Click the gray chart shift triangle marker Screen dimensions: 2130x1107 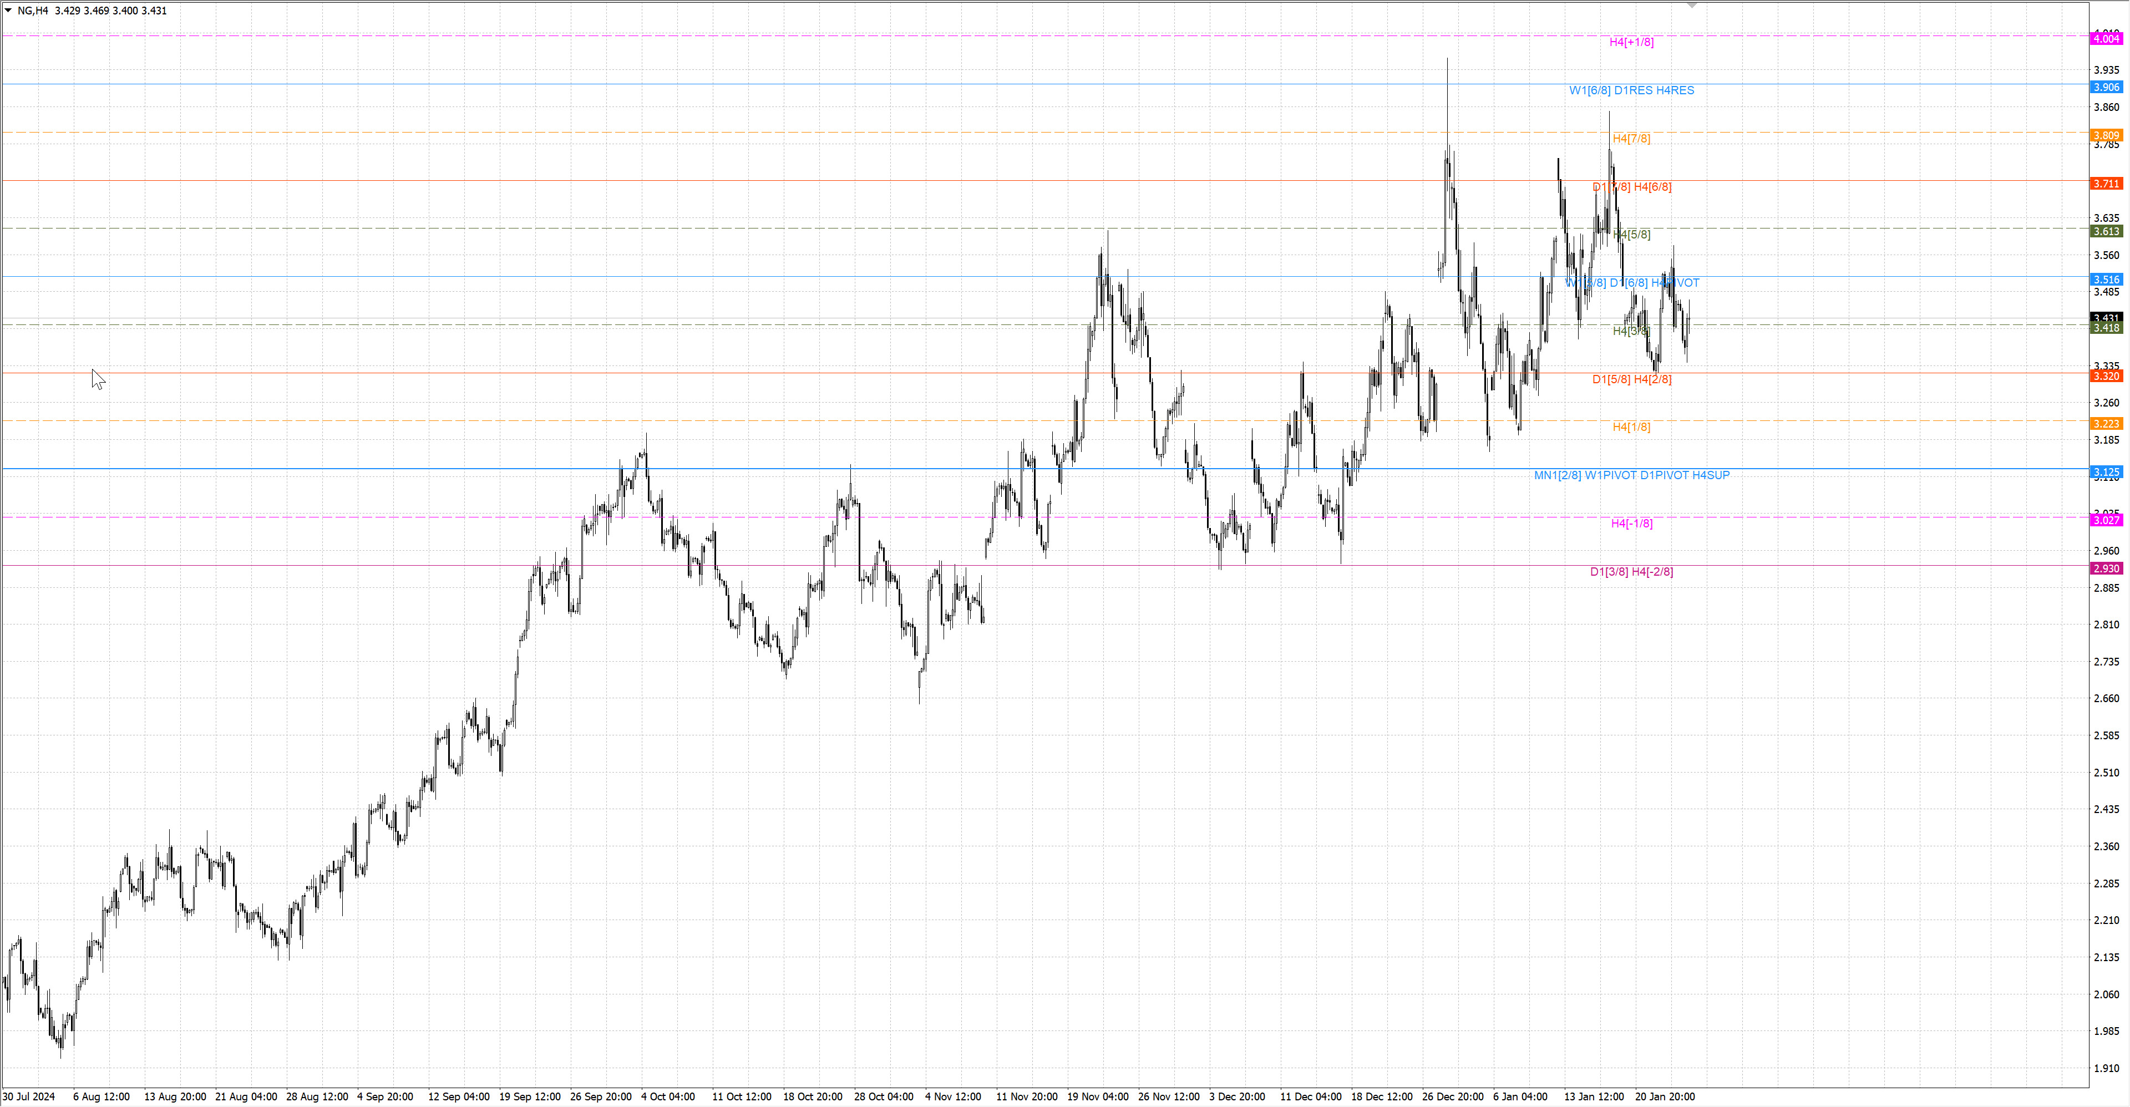tap(1692, 6)
